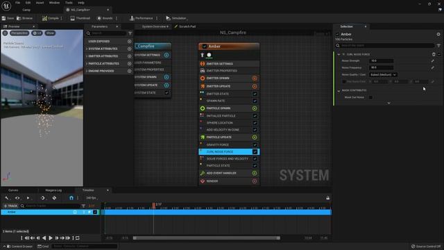The height and width of the screenshot is (250, 444).
Task: Add module to Particle Update stage
Action: (255, 137)
